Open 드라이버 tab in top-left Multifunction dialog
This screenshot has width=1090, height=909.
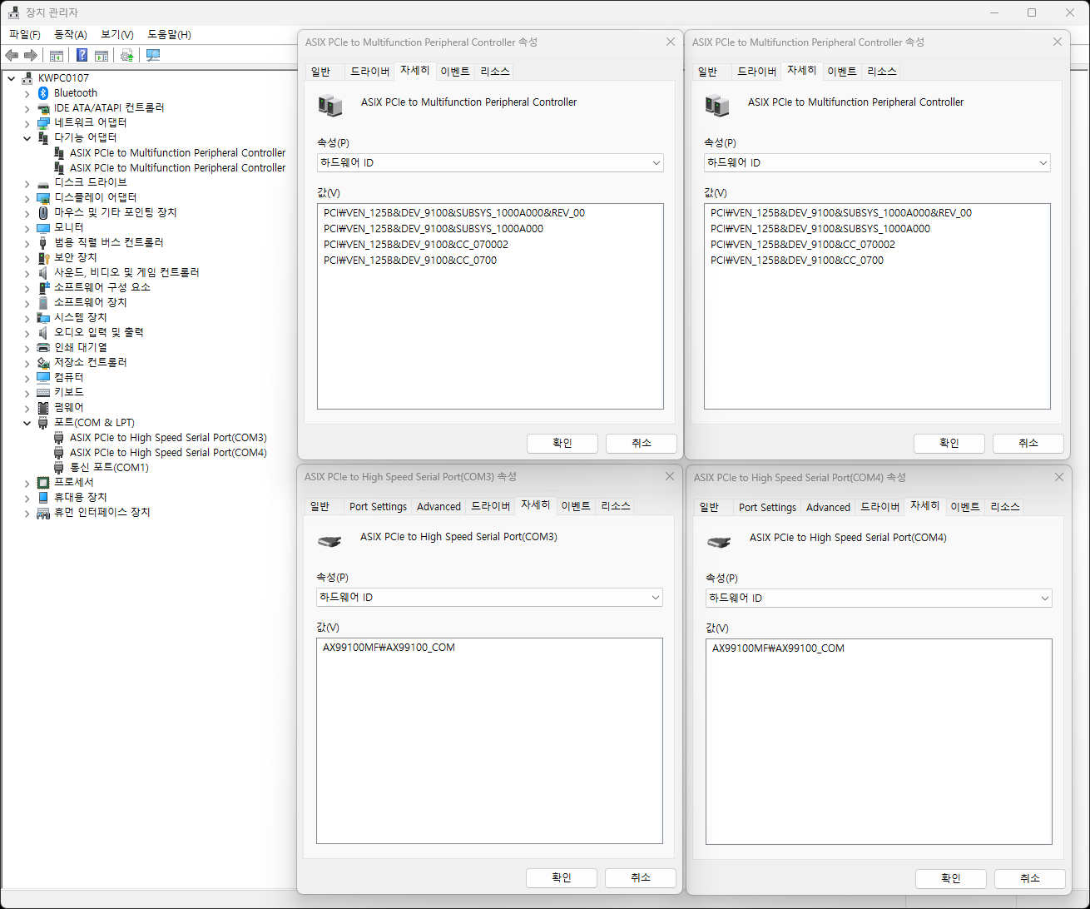coord(370,72)
